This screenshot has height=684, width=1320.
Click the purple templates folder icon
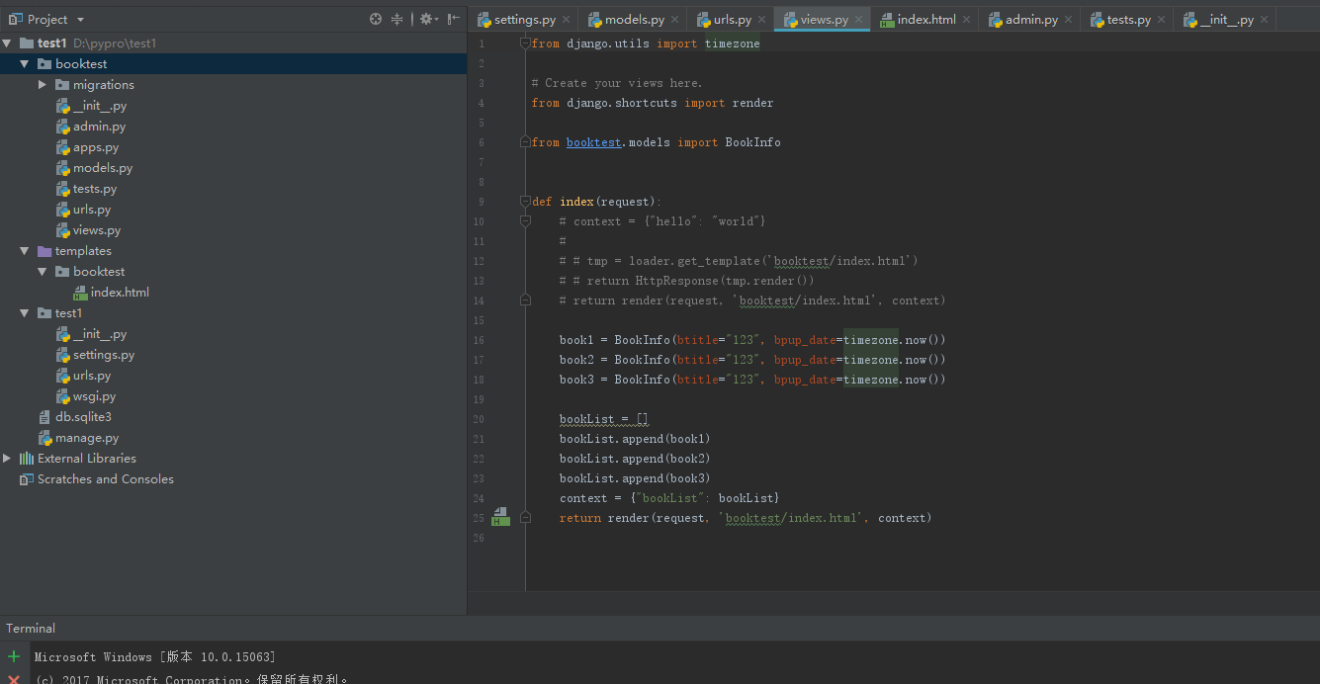tap(44, 251)
